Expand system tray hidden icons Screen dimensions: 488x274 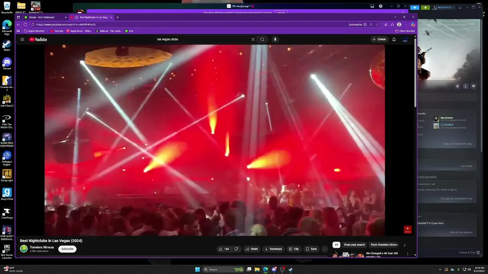[440, 269]
